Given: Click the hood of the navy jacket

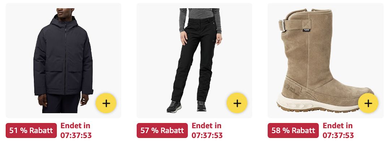Looking at the screenshot, I should [64, 21].
